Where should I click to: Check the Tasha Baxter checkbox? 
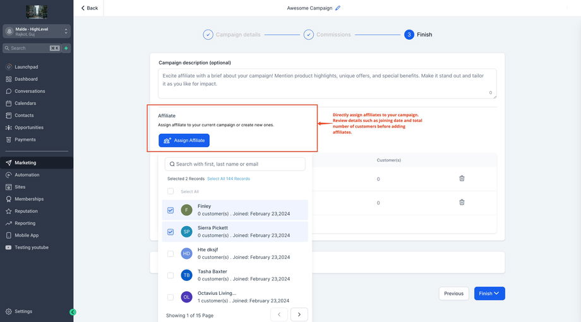pos(171,275)
